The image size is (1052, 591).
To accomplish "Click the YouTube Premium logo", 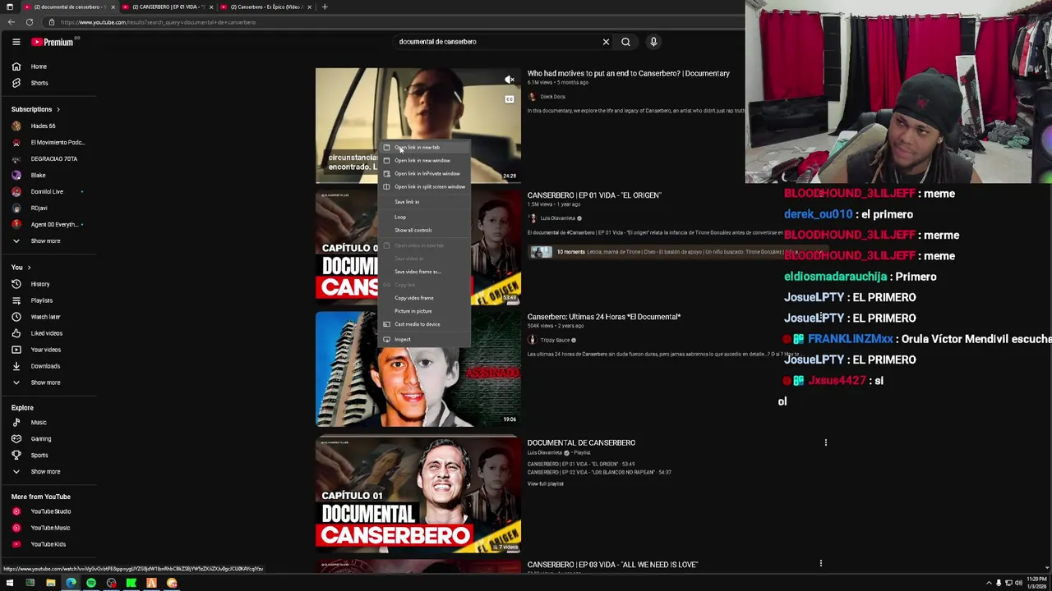I will pyautogui.click(x=53, y=42).
